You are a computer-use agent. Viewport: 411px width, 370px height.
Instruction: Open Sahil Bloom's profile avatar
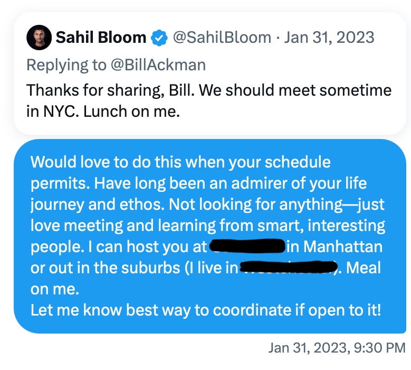39,38
